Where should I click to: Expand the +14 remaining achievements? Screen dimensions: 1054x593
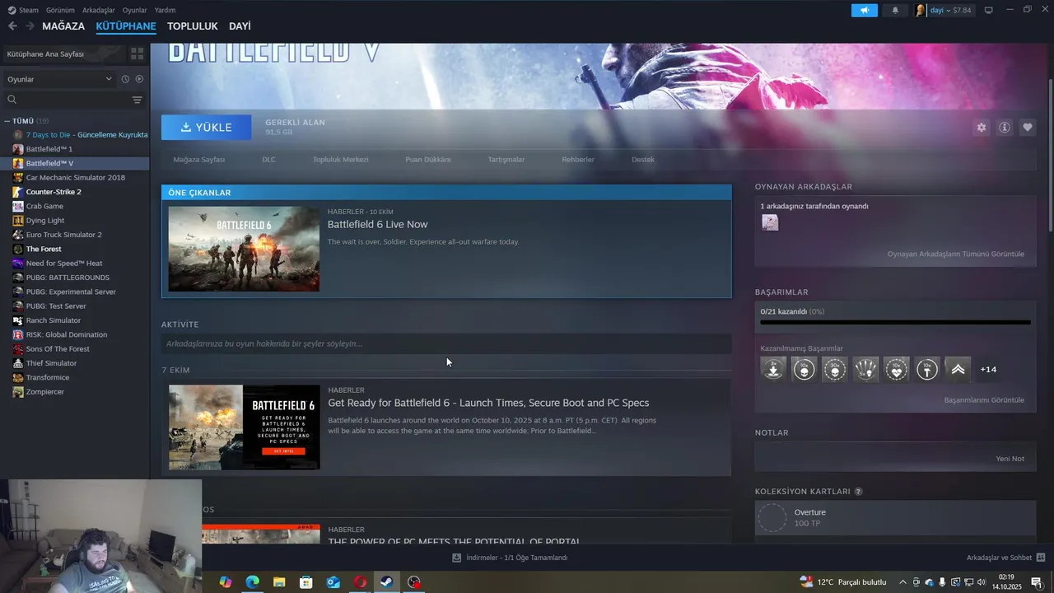coord(988,369)
